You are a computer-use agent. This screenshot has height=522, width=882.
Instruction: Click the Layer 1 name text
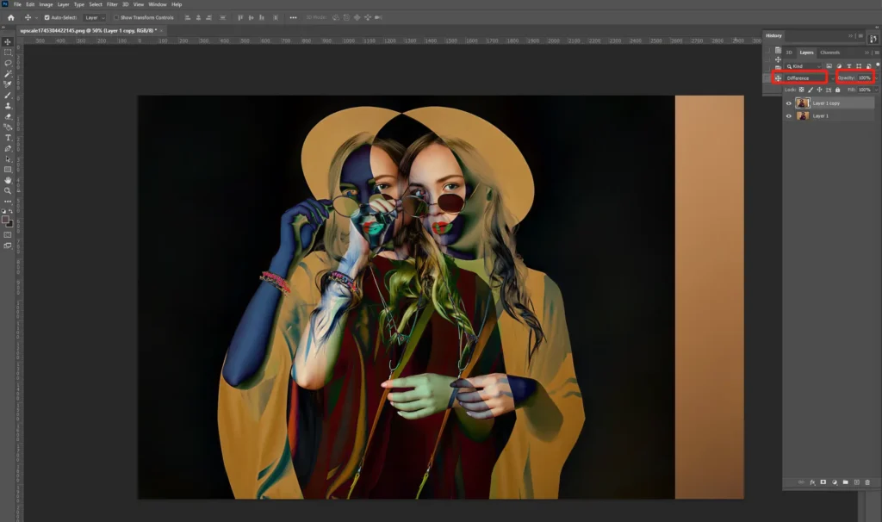[821, 116]
